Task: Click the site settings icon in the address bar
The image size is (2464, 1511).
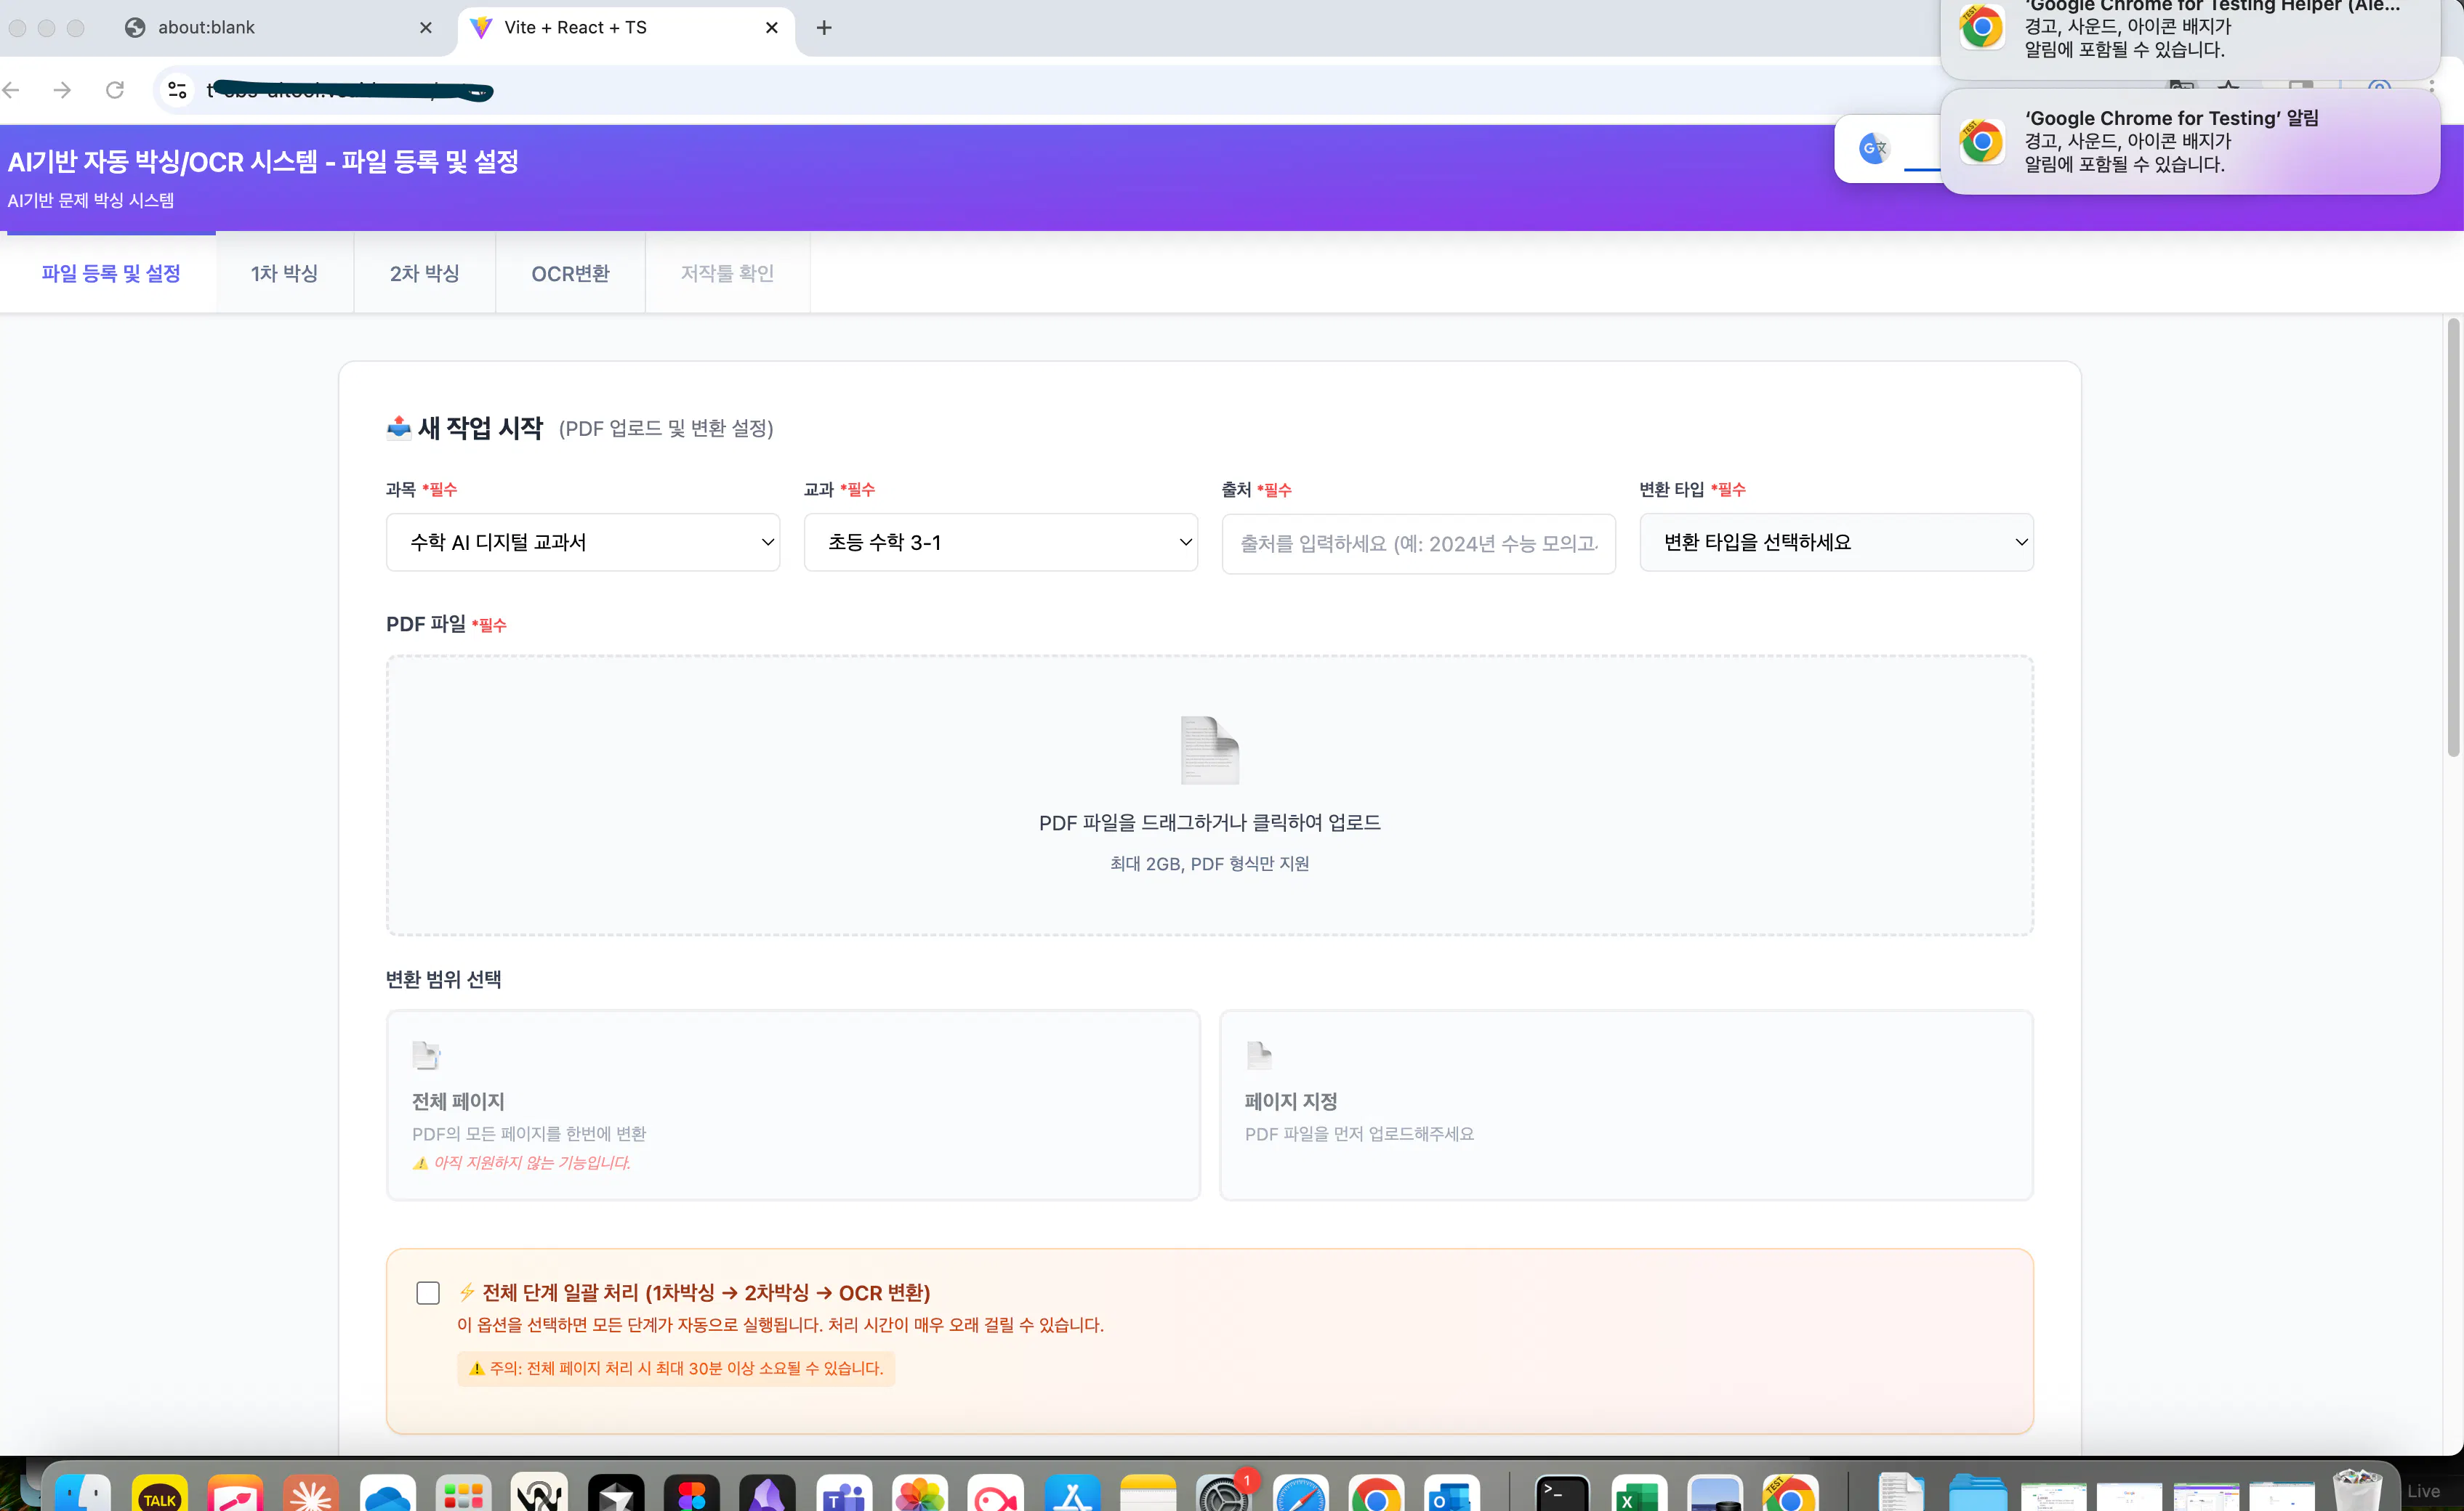Action: pyautogui.click(x=177, y=90)
